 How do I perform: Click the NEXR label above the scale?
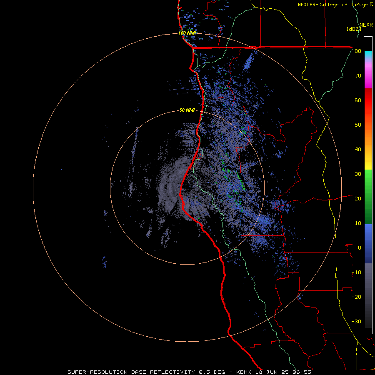366,25
